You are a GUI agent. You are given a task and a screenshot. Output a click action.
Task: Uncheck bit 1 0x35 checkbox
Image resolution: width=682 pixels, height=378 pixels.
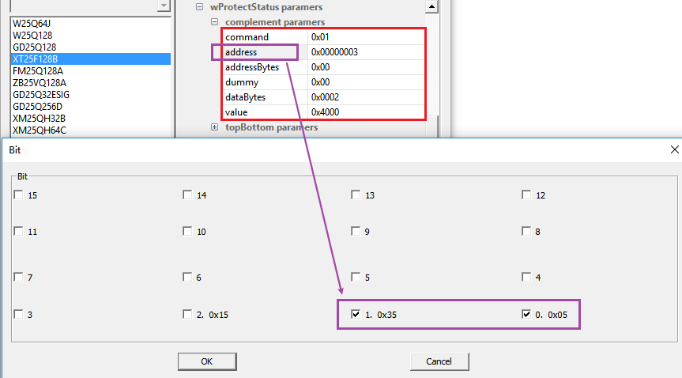click(x=356, y=315)
